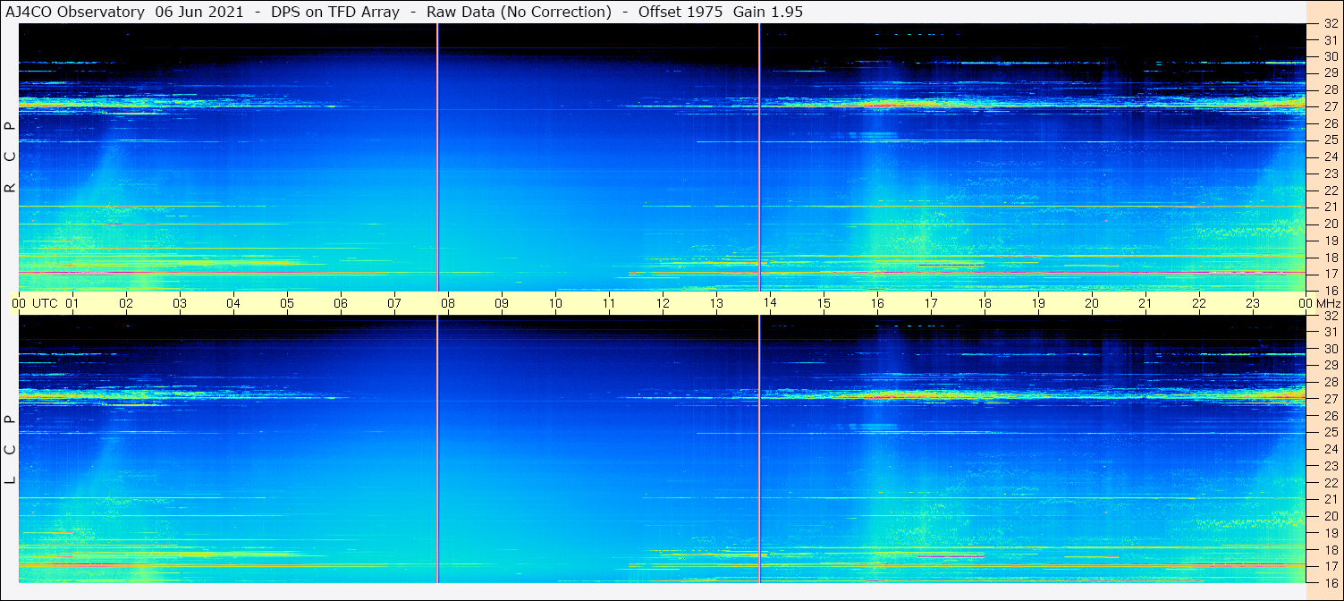Image resolution: width=1344 pixels, height=601 pixels.
Task: Select hour 01 on the time axis
Action: click(x=72, y=303)
